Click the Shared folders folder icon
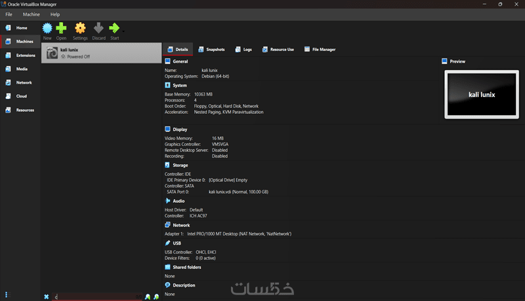This screenshot has height=301, width=525. 168,267
